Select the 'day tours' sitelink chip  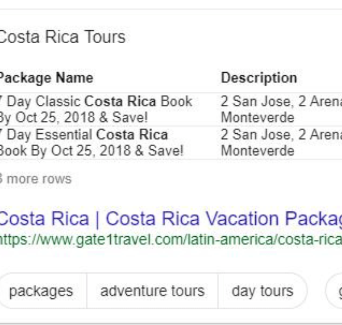[x=263, y=291]
